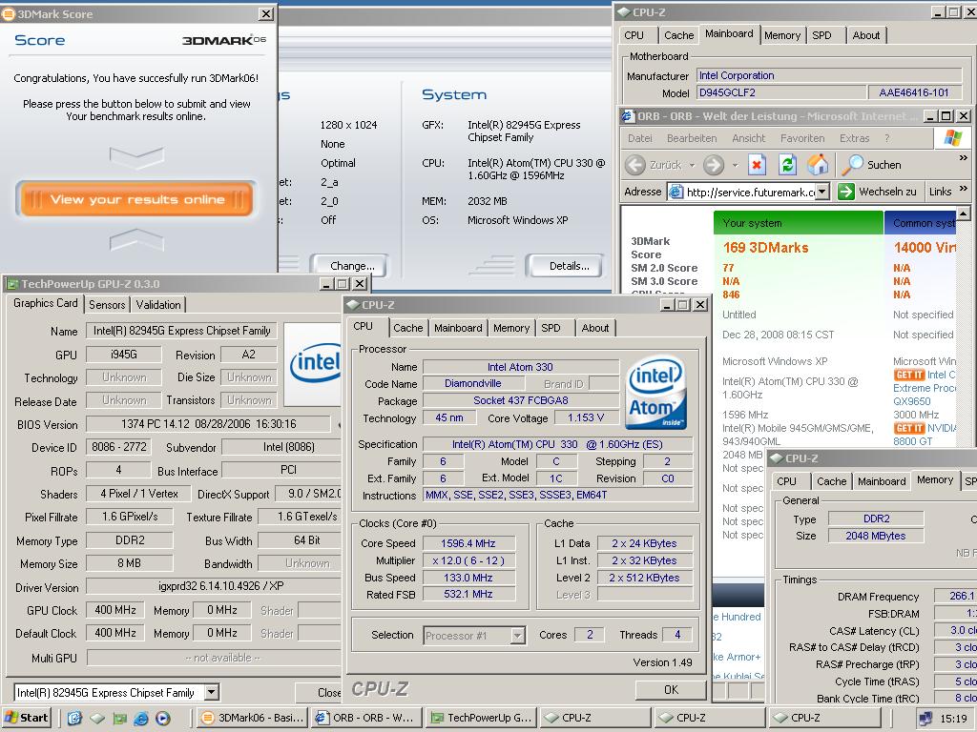
Task: Open SPD tab in front CPU-Z window
Action: coord(551,328)
